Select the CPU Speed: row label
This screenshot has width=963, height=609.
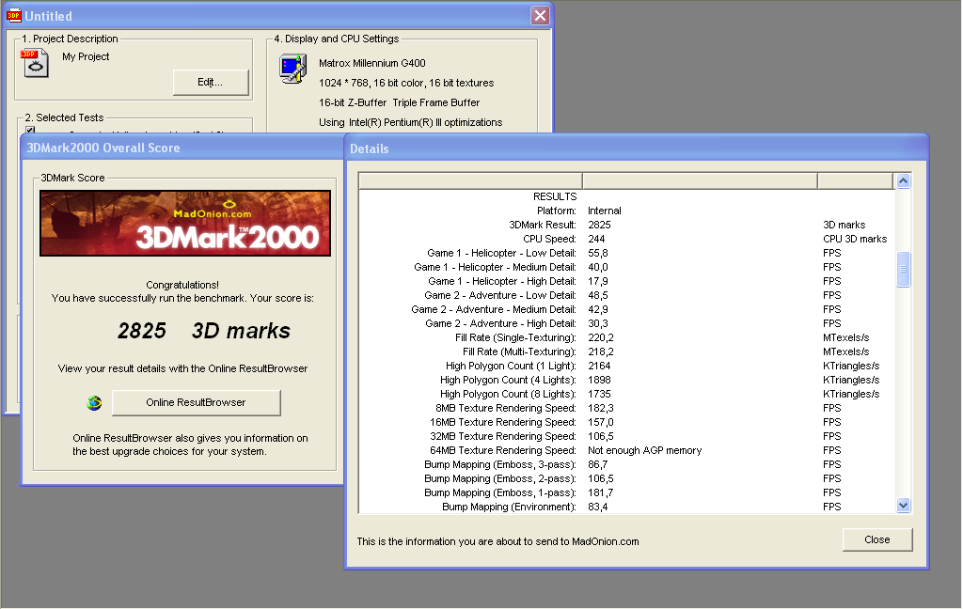(x=549, y=239)
